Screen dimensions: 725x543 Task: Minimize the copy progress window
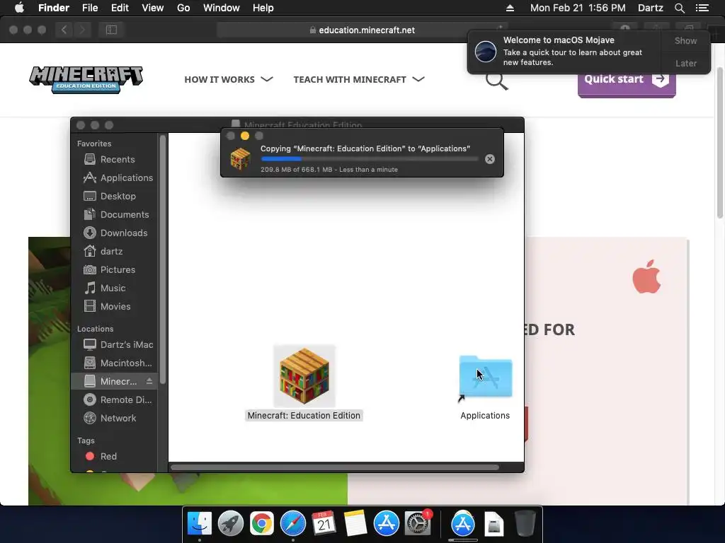point(245,136)
